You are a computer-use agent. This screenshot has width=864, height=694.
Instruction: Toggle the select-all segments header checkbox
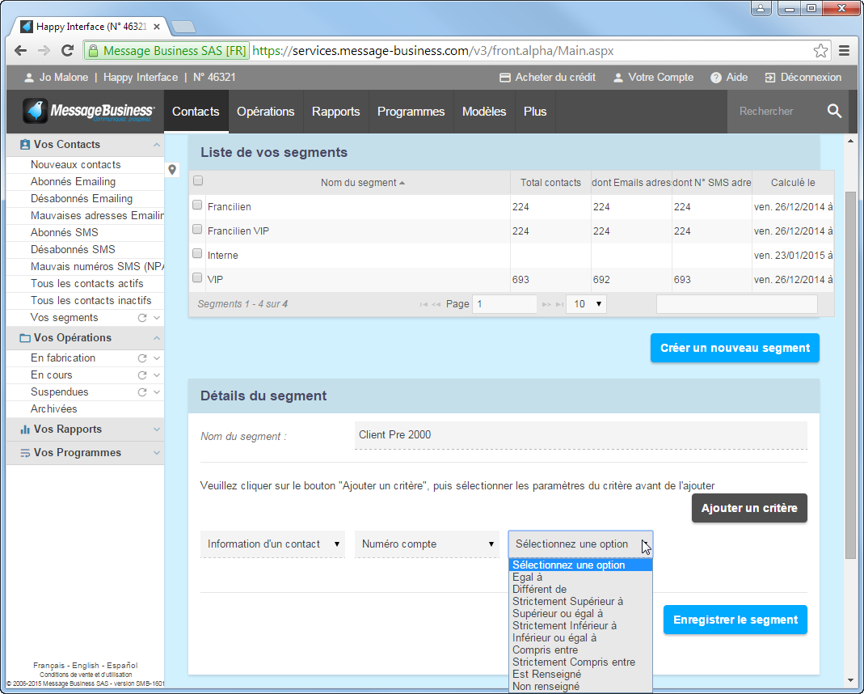pos(198,181)
